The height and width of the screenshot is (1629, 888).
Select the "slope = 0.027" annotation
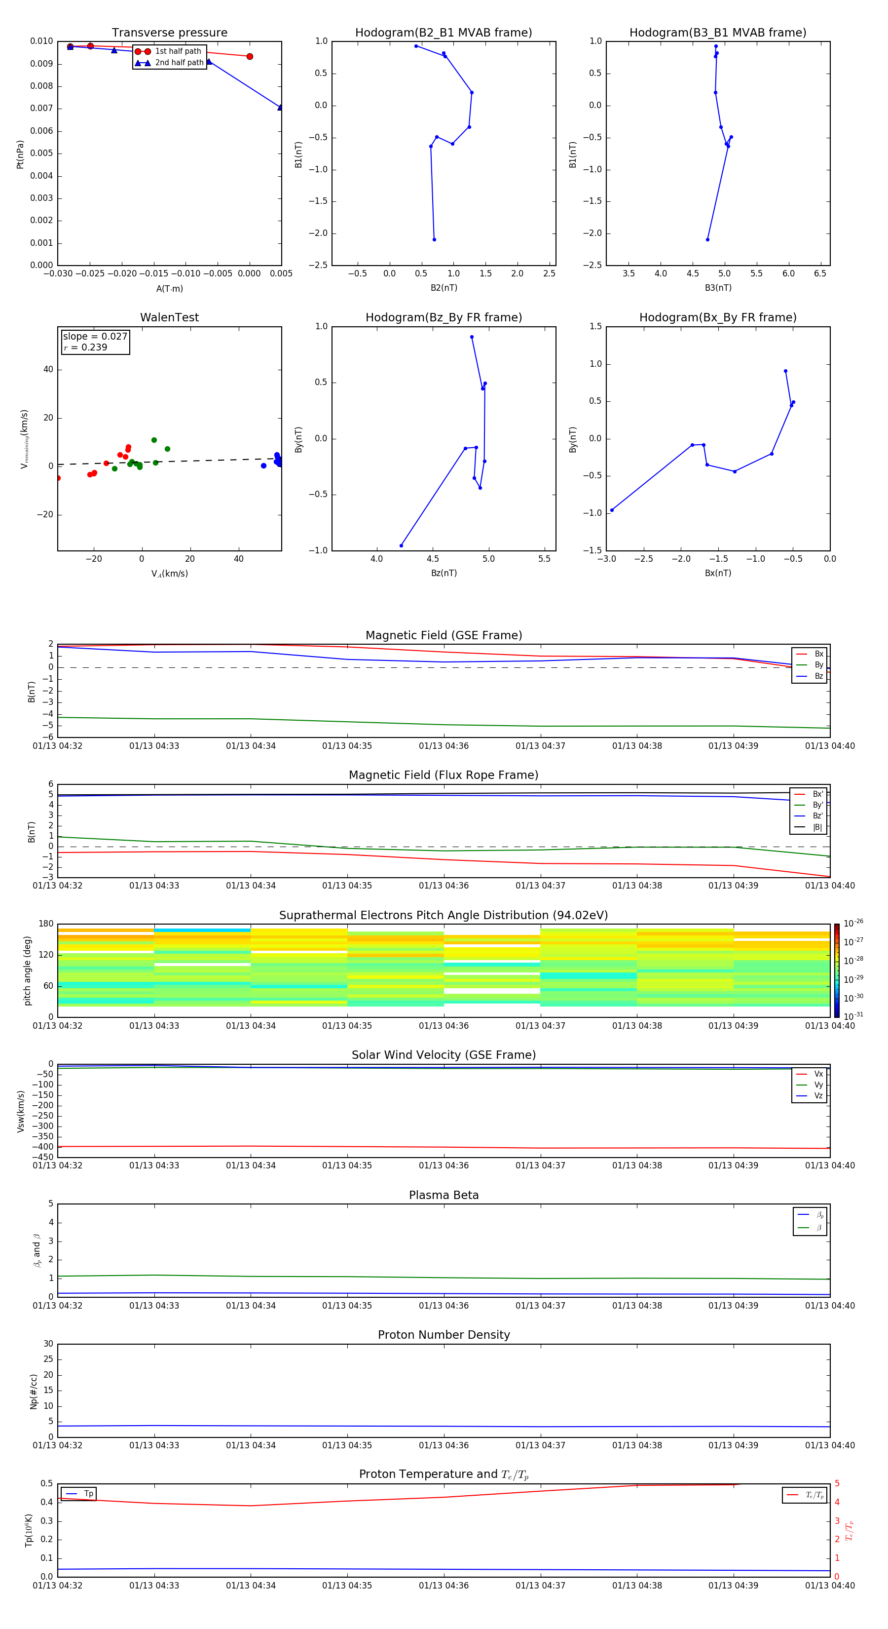pos(95,337)
